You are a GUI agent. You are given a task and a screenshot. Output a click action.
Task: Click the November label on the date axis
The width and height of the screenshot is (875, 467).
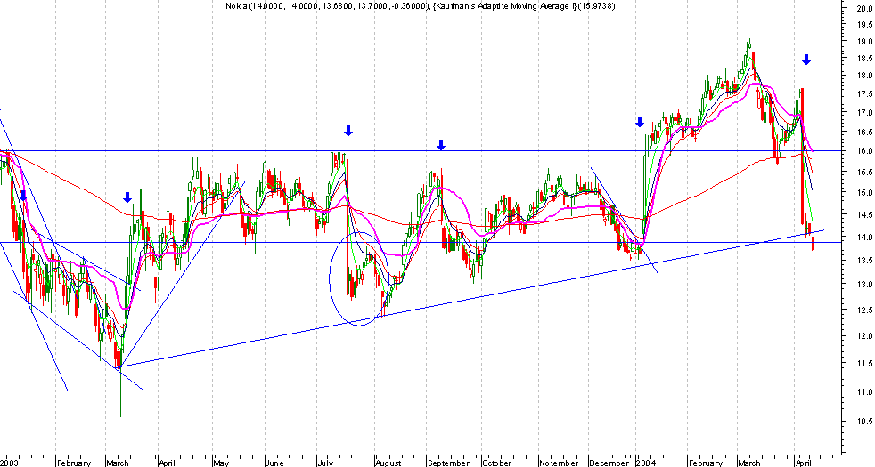(x=559, y=463)
